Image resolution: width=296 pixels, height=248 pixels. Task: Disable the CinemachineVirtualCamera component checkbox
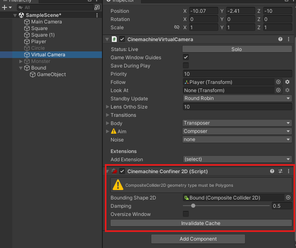[x=122, y=39]
